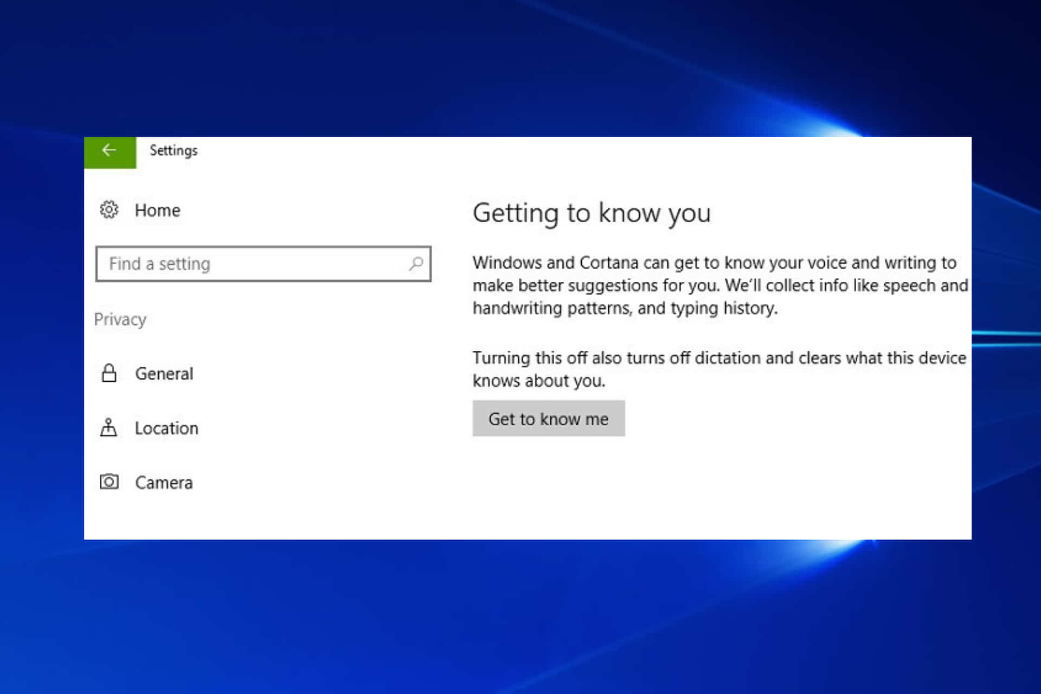
Task: Click the Getting to know you heading
Action: (x=592, y=213)
